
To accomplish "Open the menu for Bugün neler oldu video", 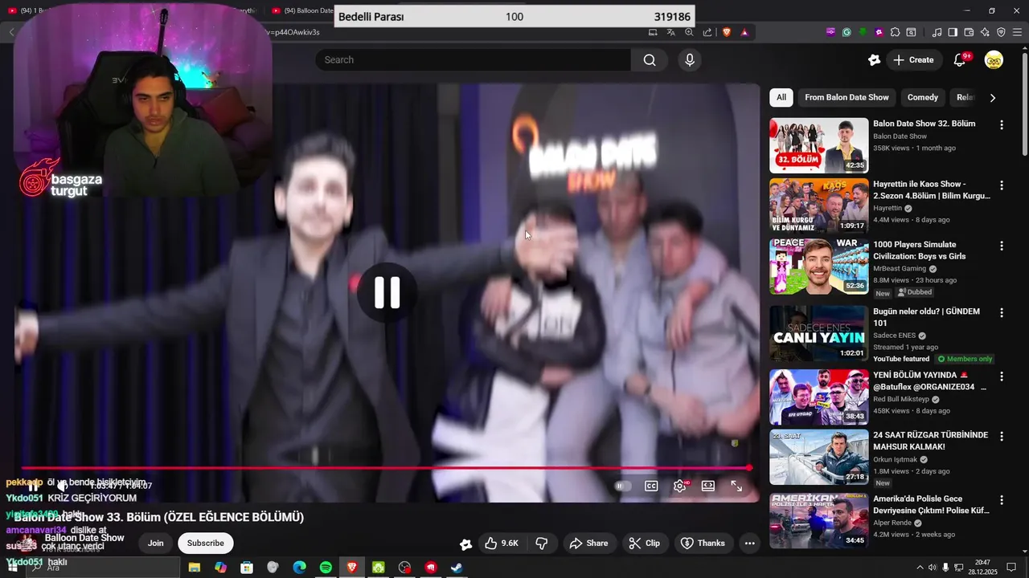I will pos(1002,313).
